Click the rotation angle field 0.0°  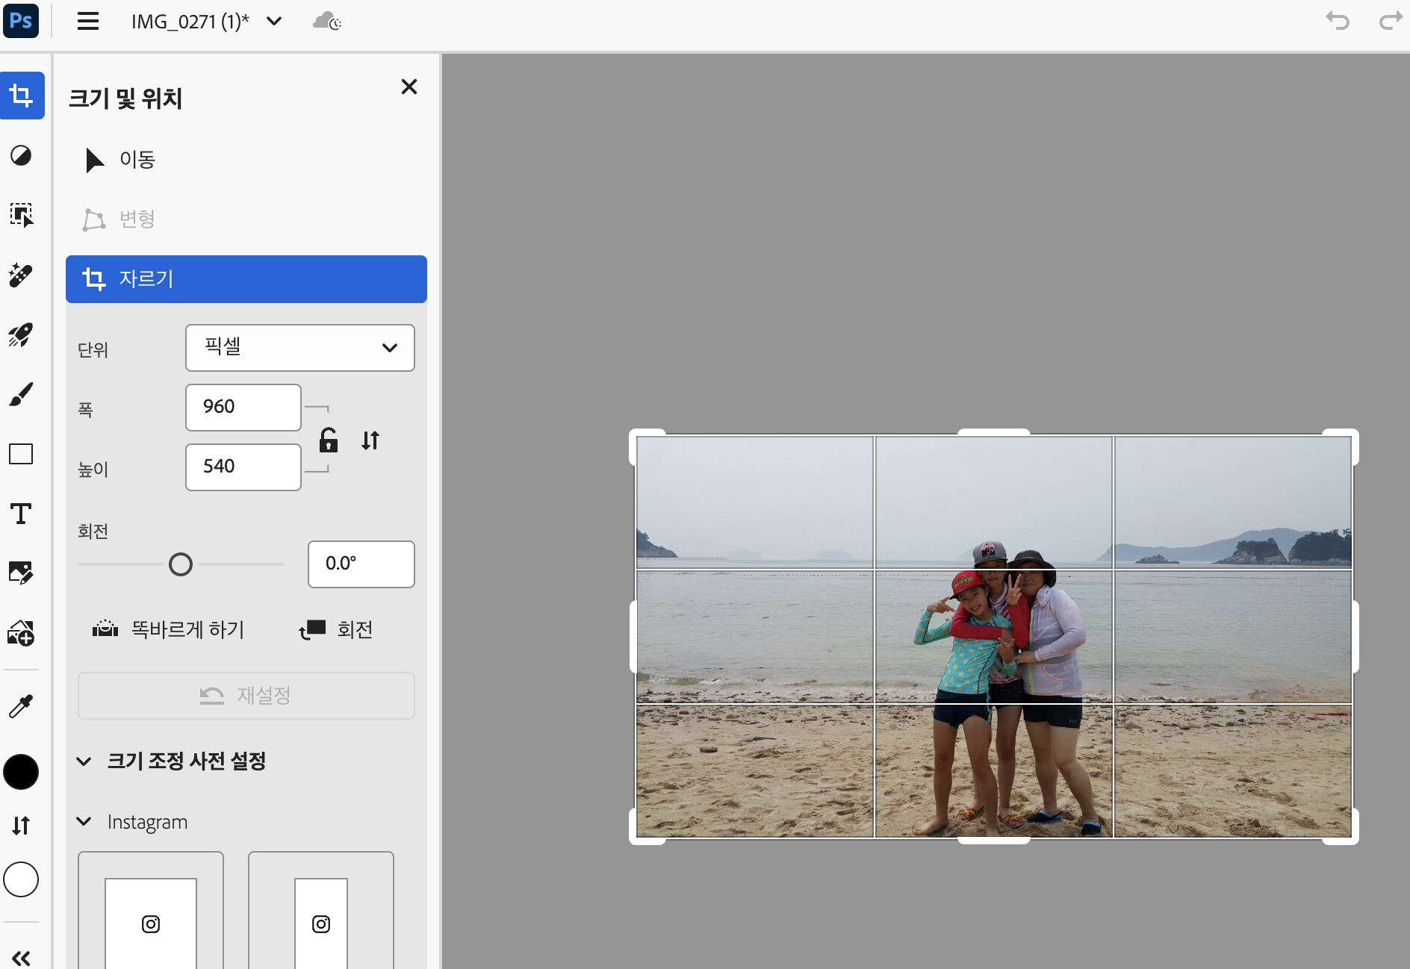click(x=361, y=564)
